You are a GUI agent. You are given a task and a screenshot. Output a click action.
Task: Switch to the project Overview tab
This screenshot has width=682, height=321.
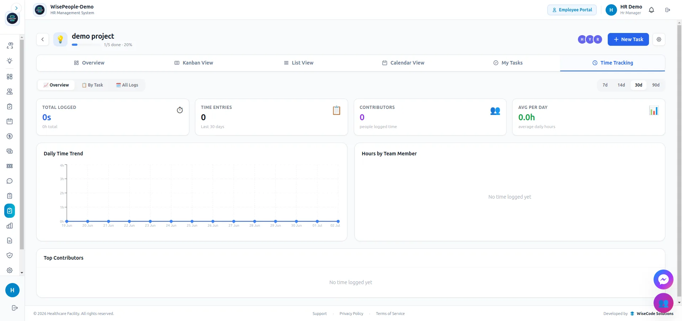click(89, 63)
